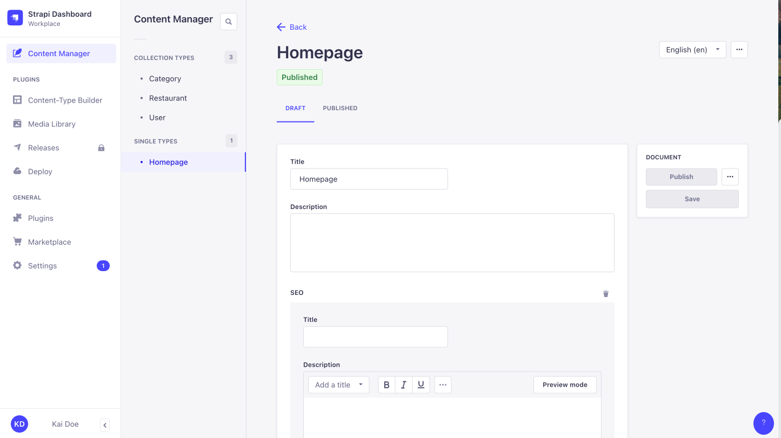
Task: Open the locale options ellipsis menu
Action: [739, 49]
